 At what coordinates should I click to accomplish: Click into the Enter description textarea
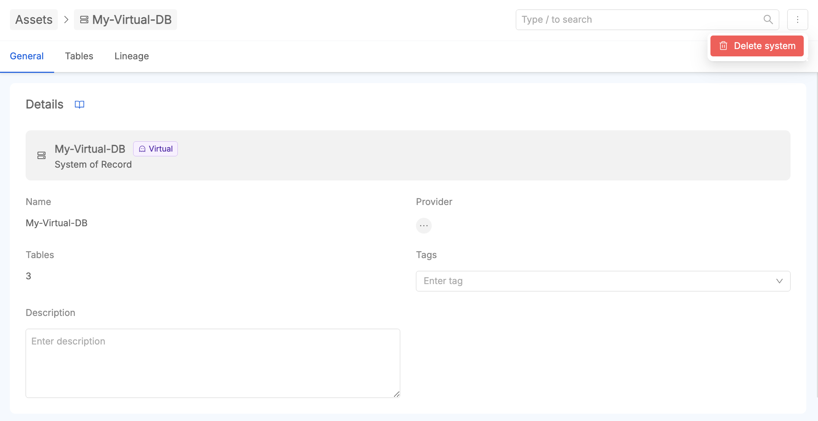213,363
